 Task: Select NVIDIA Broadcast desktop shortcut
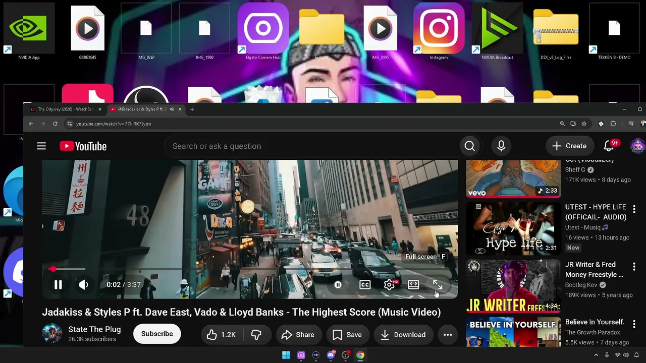pos(497,31)
